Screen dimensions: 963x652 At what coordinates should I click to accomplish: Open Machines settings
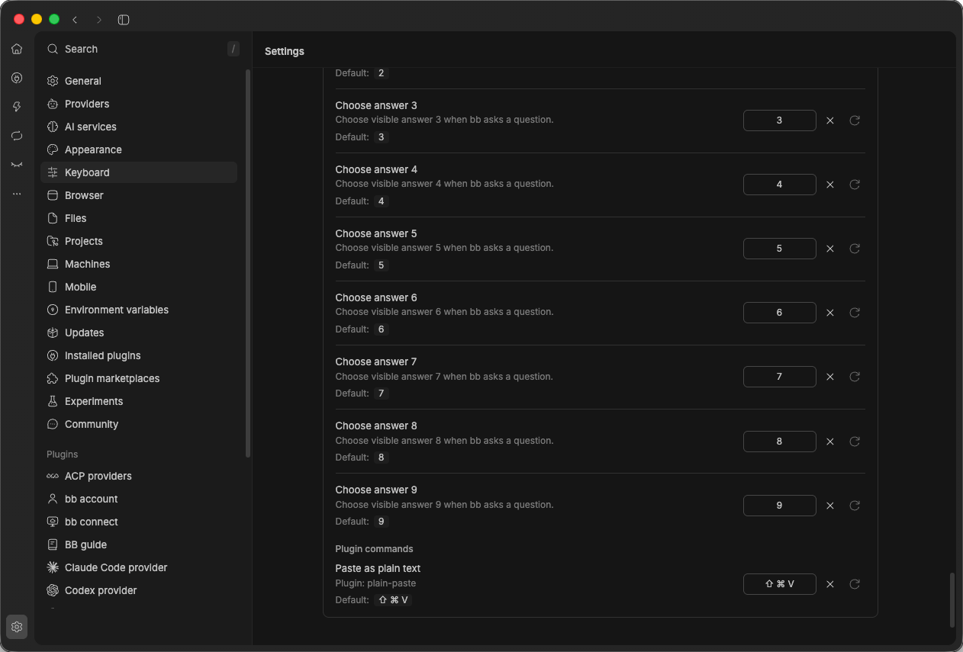point(139,264)
